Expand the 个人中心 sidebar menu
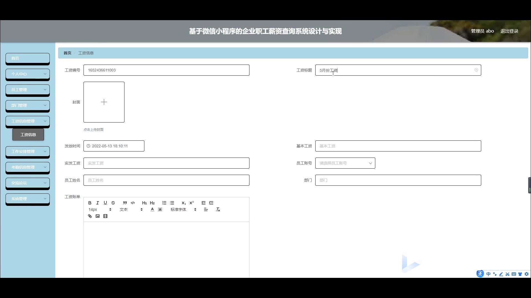This screenshot has height=298, width=531. (x=28, y=74)
